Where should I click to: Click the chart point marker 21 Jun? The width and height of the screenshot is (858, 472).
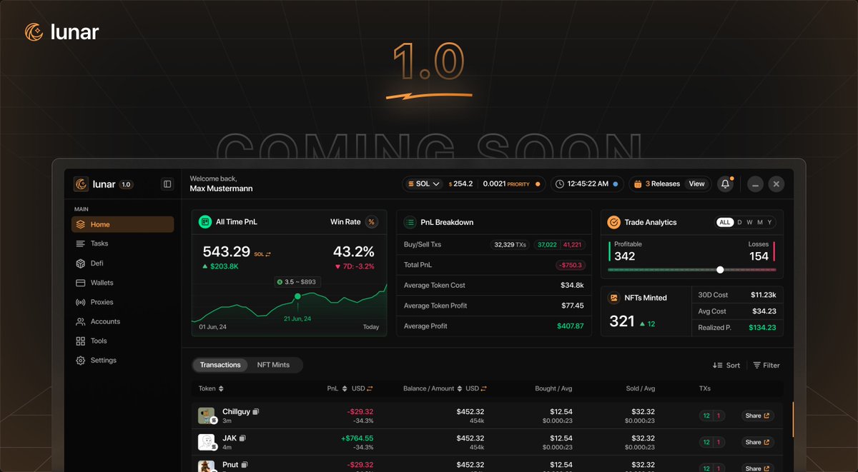click(x=297, y=296)
